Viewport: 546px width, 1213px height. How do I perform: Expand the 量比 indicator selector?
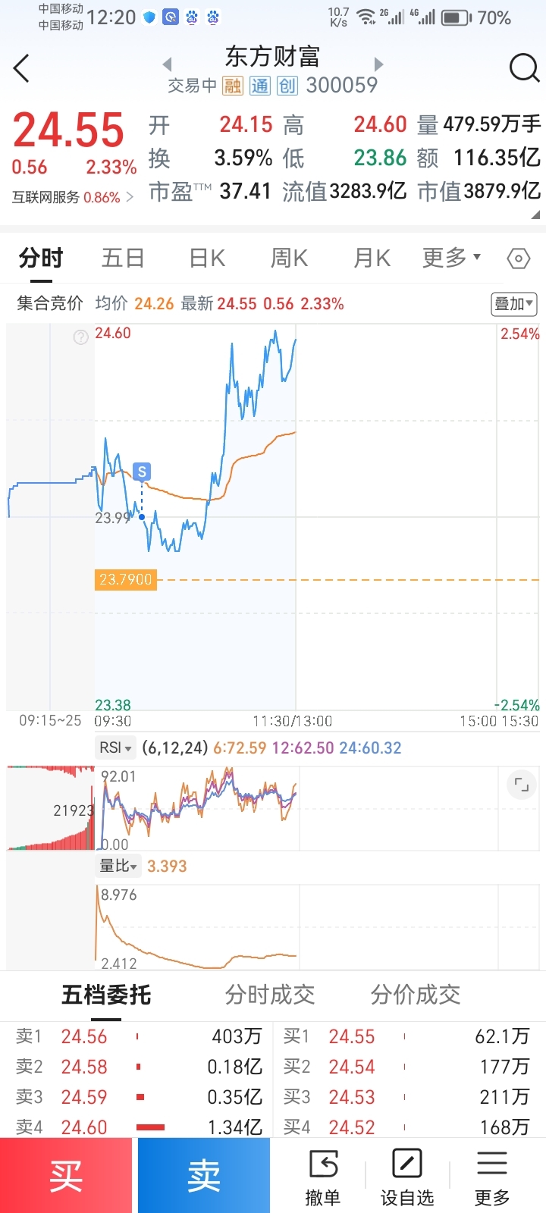118,866
